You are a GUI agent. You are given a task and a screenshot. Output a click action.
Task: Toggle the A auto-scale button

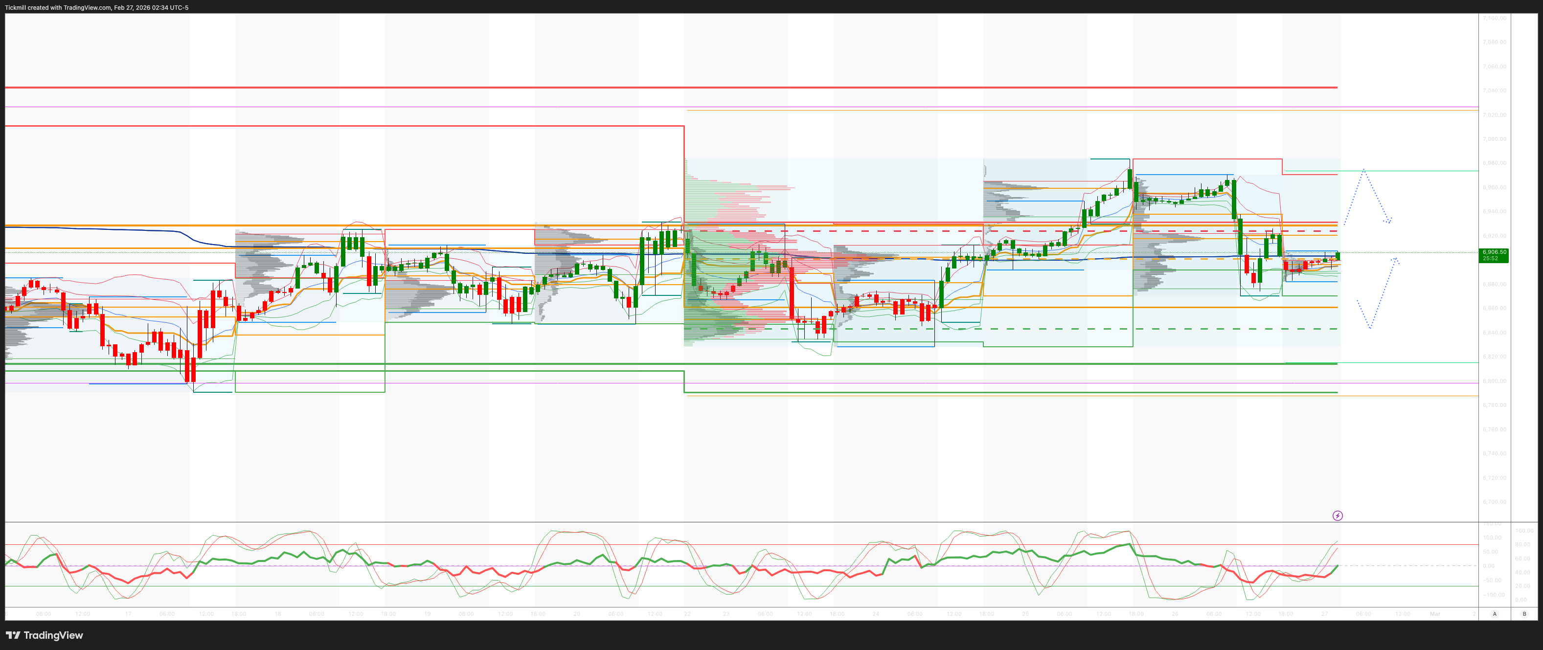click(x=1495, y=613)
